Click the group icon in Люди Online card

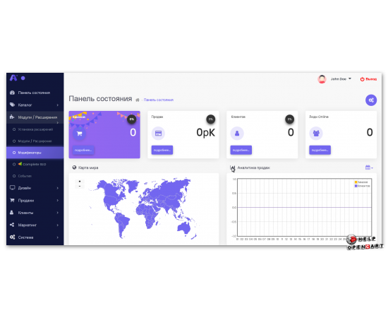[x=316, y=134]
